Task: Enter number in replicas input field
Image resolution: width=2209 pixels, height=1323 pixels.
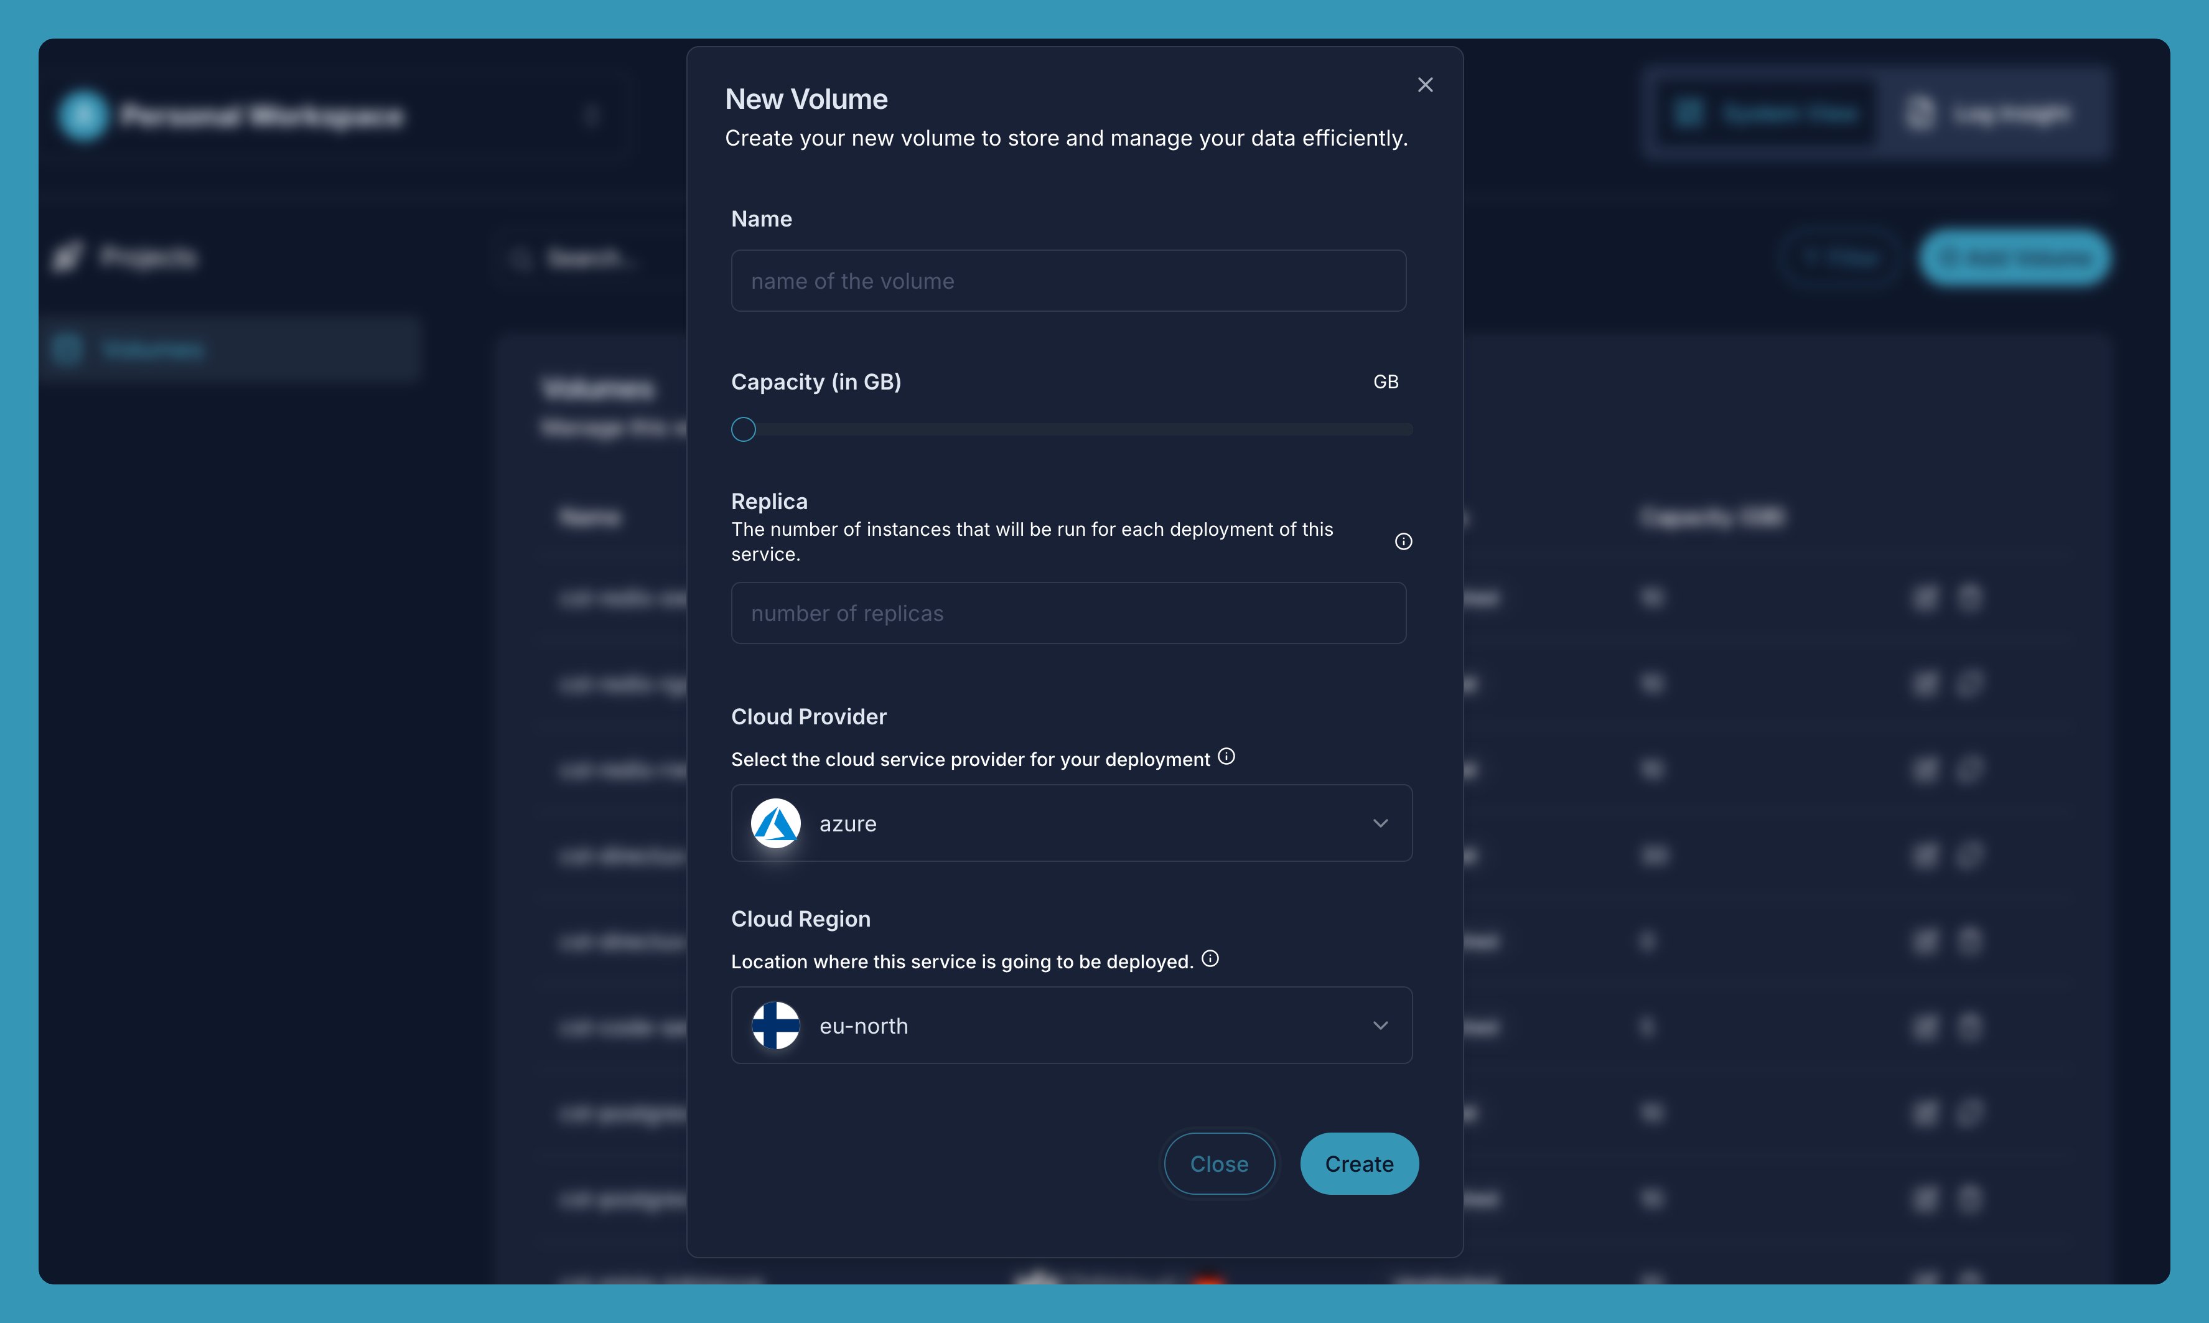Action: (x=1068, y=613)
